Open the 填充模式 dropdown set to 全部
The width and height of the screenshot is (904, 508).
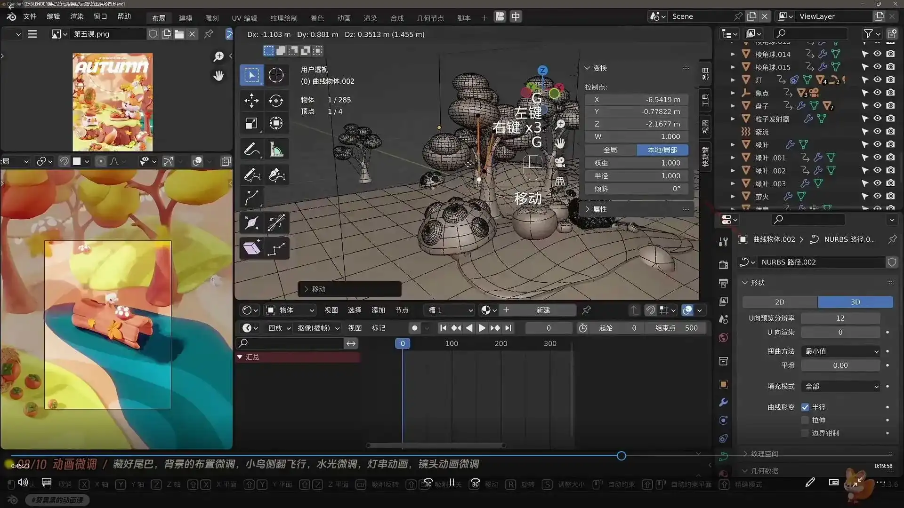tap(840, 386)
